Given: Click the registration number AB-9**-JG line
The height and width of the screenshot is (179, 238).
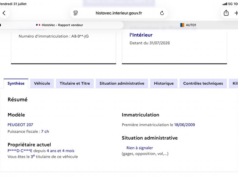Looking at the screenshot, I should (54, 36).
